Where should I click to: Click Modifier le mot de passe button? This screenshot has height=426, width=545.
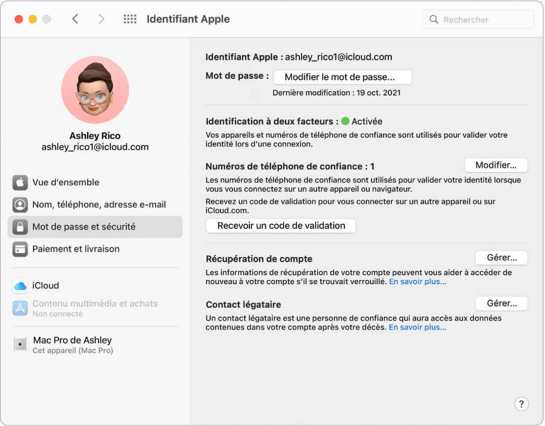(x=342, y=77)
